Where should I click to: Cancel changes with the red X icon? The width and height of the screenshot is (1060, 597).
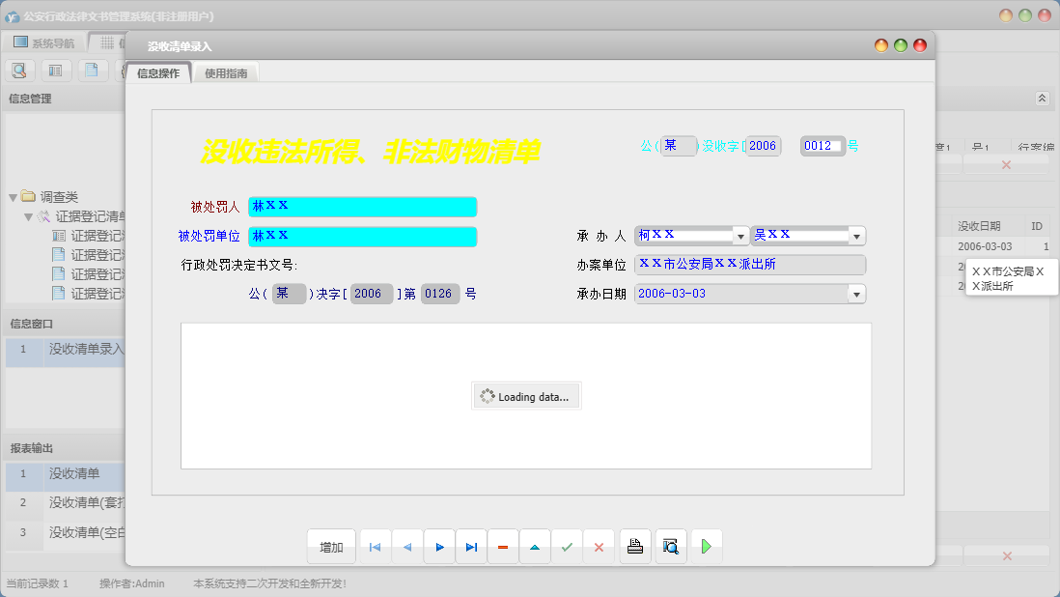[x=599, y=547]
